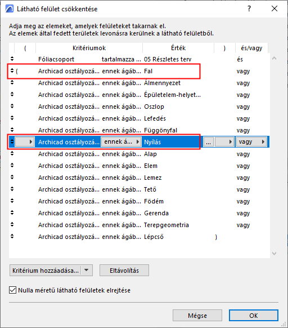The width and height of the screenshot is (288, 328).
Task: Click reorder handle of the Lefedés row
Action: [12, 118]
